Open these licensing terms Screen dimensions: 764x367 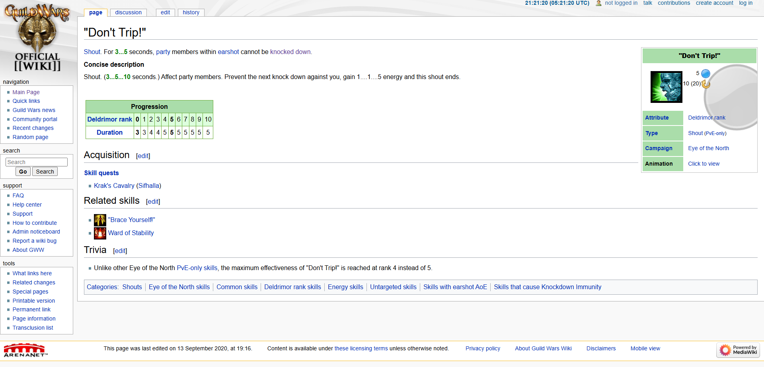point(361,348)
